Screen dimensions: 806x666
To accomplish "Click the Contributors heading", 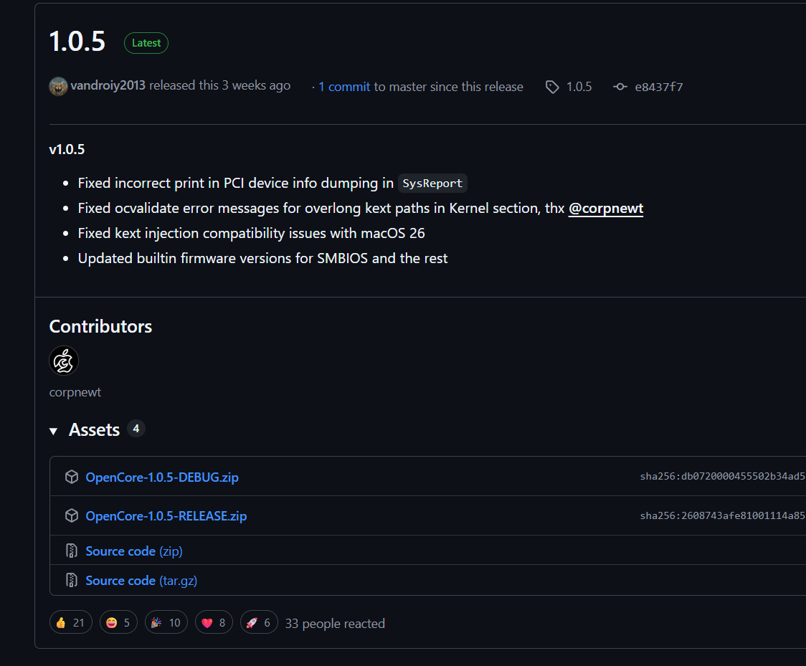I will [100, 326].
